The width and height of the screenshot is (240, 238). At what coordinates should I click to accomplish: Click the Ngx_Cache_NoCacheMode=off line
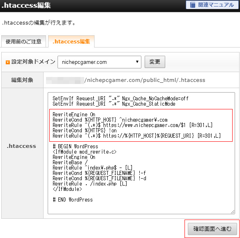[x=120, y=99]
